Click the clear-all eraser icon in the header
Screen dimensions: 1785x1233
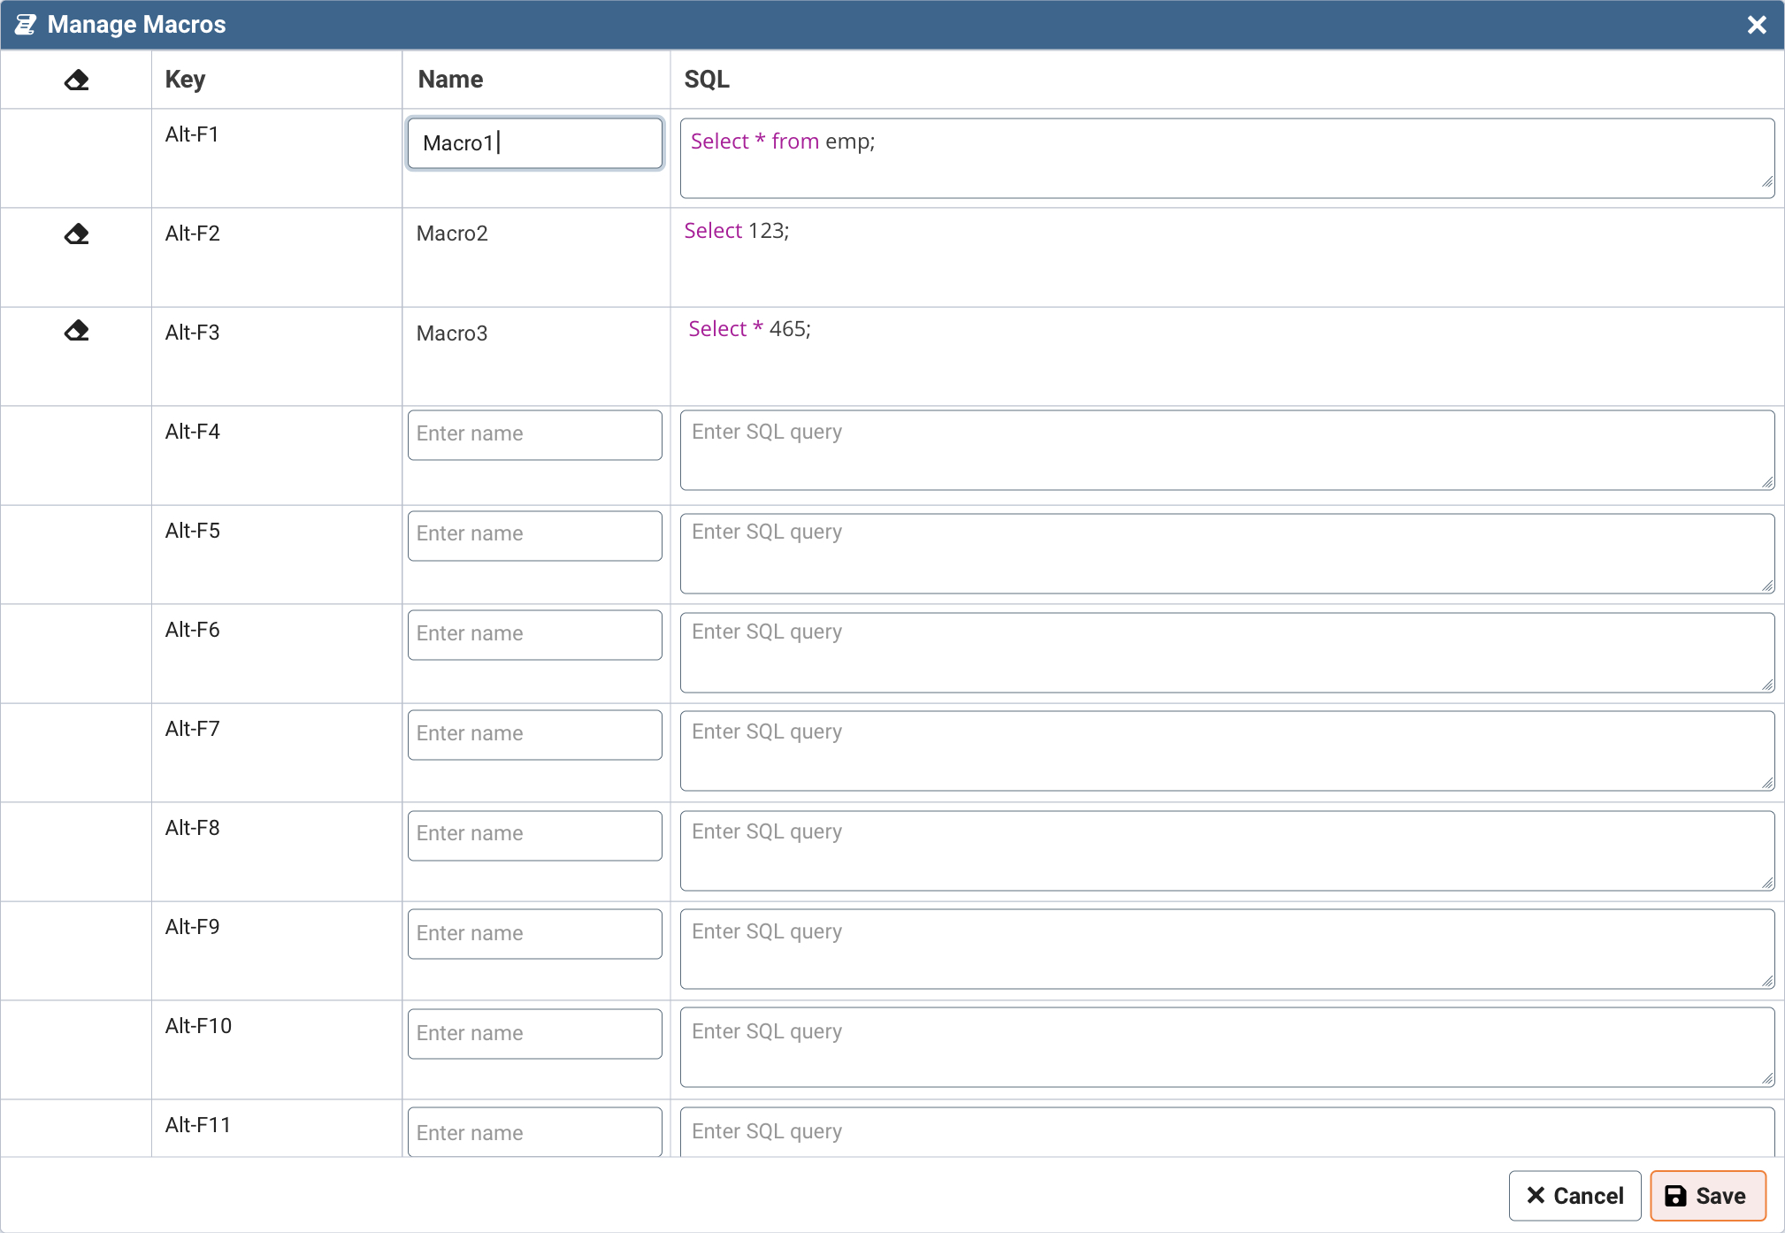point(77,80)
